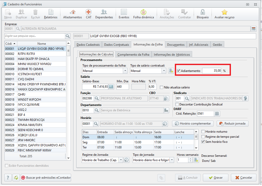
Task: Open Relatórios from the toolbar
Action: [51, 14]
